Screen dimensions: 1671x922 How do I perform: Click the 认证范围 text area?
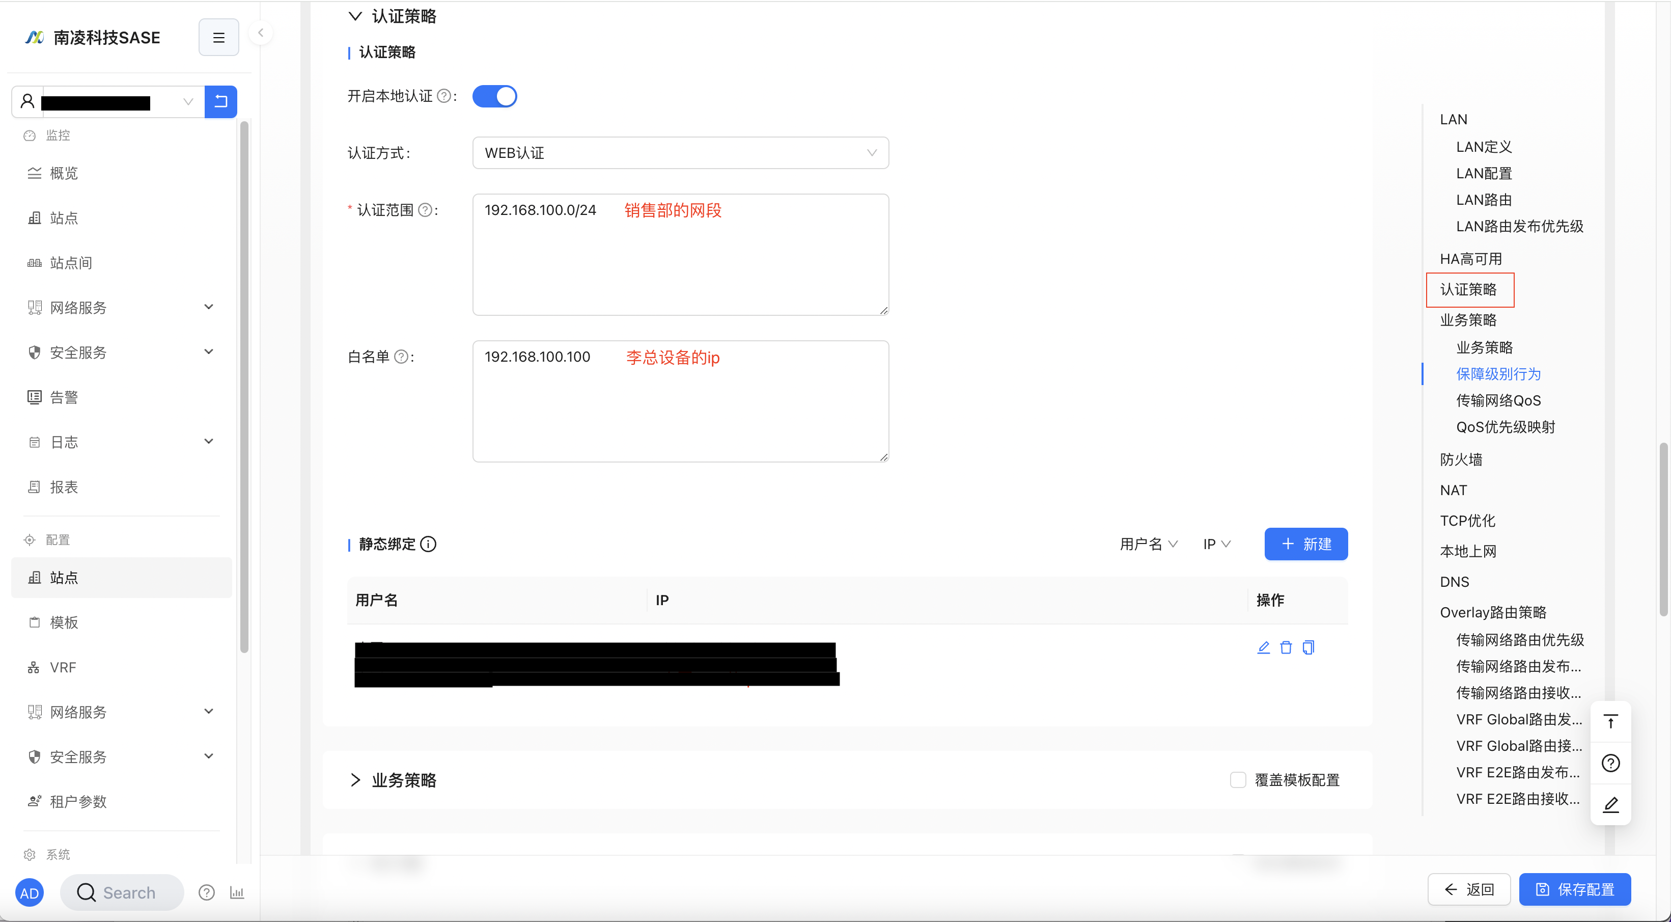pos(680,254)
